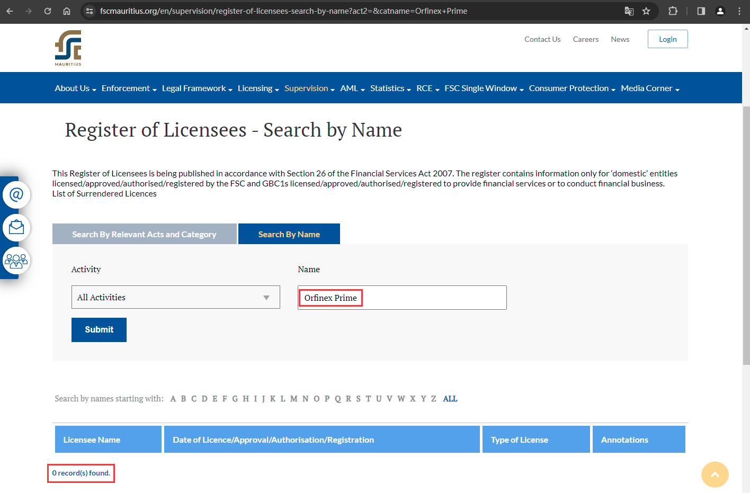
Task: Expand the Media Corner menu
Action: tap(650, 88)
